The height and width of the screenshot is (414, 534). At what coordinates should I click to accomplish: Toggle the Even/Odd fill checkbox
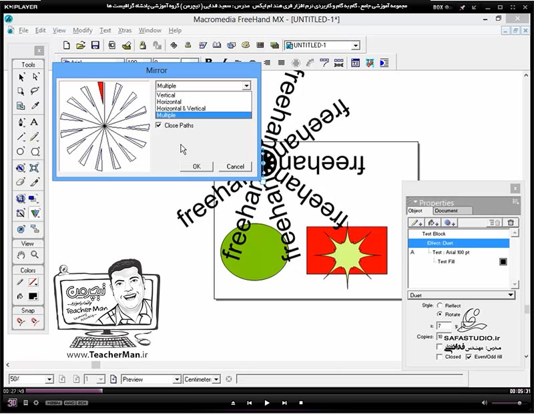pyautogui.click(x=469, y=357)
